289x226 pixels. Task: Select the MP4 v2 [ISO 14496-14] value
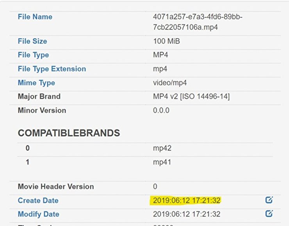[x=191, y=96]
